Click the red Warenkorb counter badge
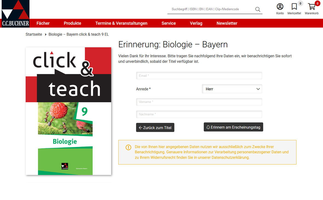323x200 pixels. coord(318,3)
